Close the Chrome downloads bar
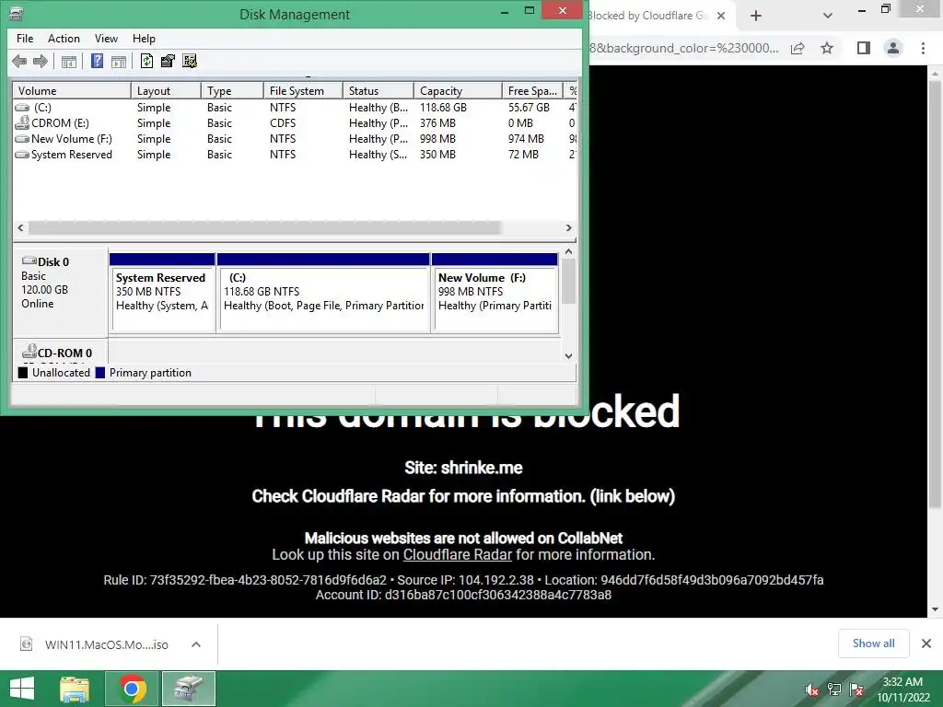The image size is (943, 707). [926, 643]
